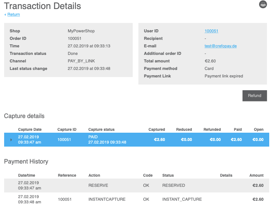Click the Action column header
Image resolution: width=276 pixels, height=212 pixels.
[x=94, y=176]
